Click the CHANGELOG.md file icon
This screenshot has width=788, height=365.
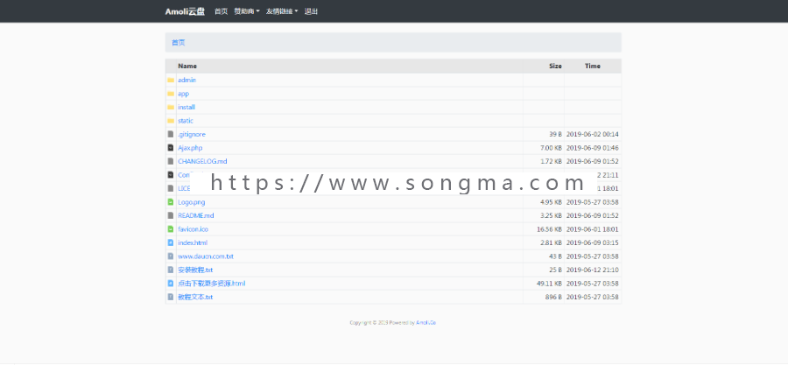tap(171, 161)
